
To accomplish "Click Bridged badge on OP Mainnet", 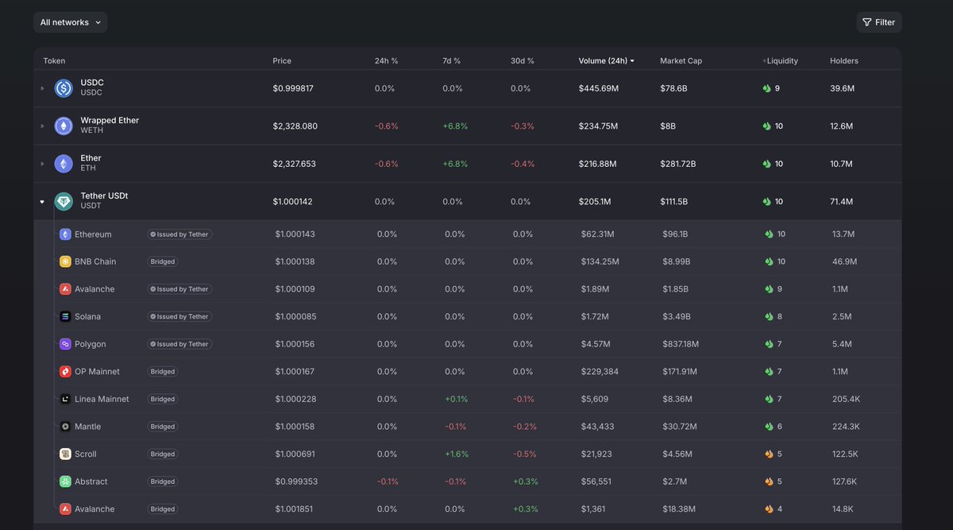I will (x=162, y=372).
